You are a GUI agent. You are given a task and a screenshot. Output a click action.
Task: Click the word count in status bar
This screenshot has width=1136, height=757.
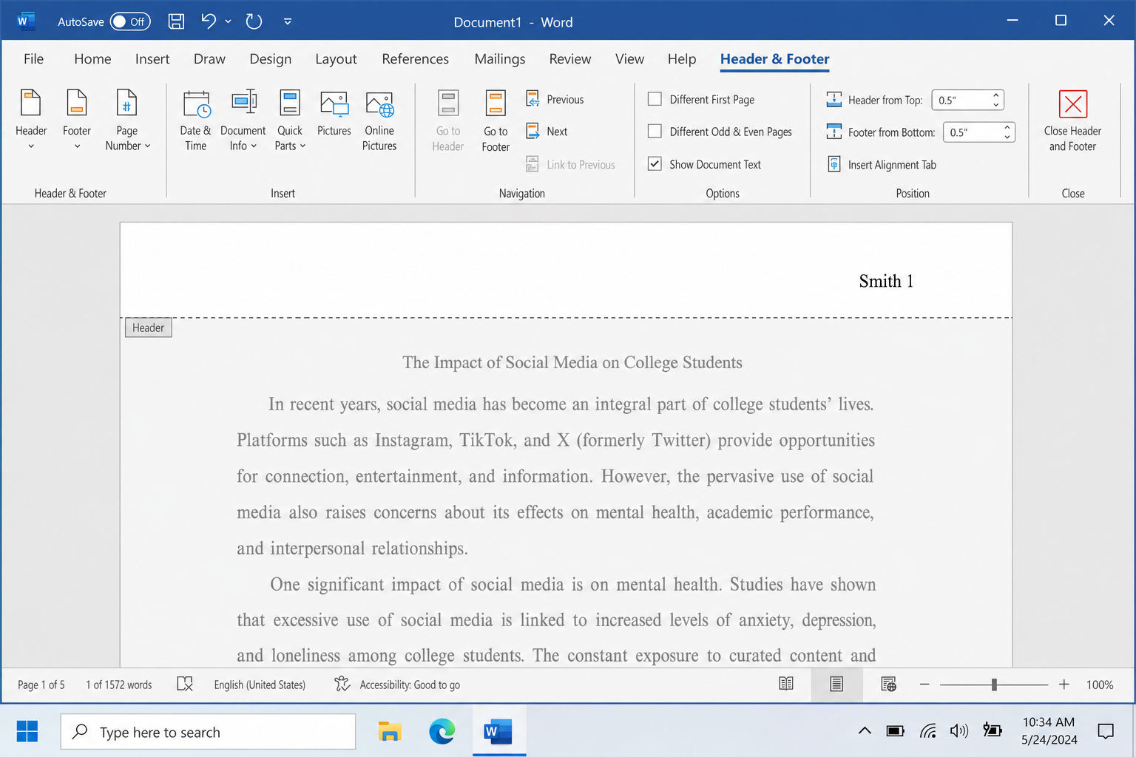coord(119,685)
